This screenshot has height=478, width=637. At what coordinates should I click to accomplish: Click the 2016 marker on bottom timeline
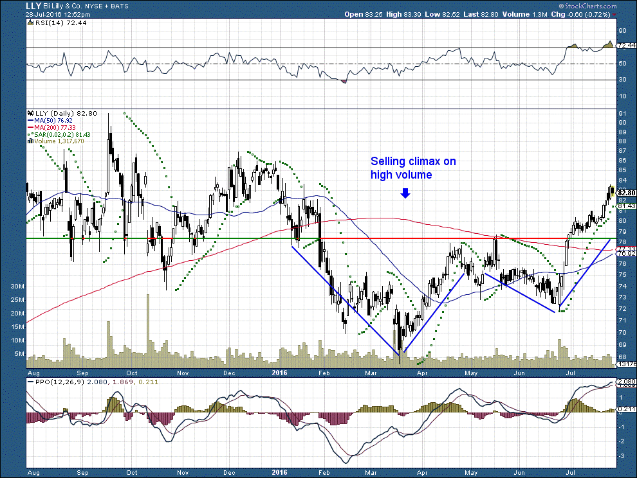[x=279, y=472]
